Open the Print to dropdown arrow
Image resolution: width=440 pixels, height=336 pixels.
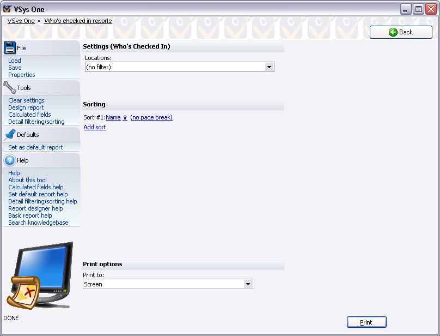coord(248,284)
